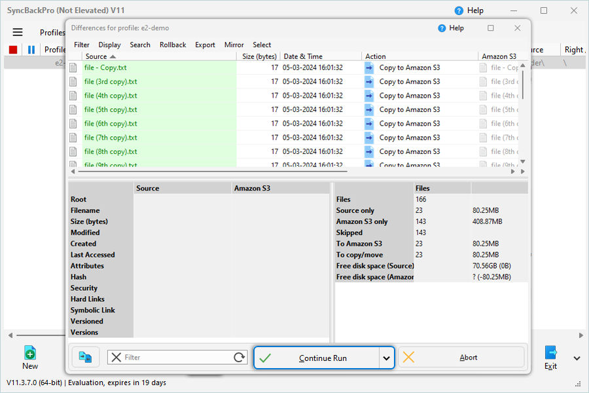Click the document icon of file (5th copy).txt row

point(73,110)
